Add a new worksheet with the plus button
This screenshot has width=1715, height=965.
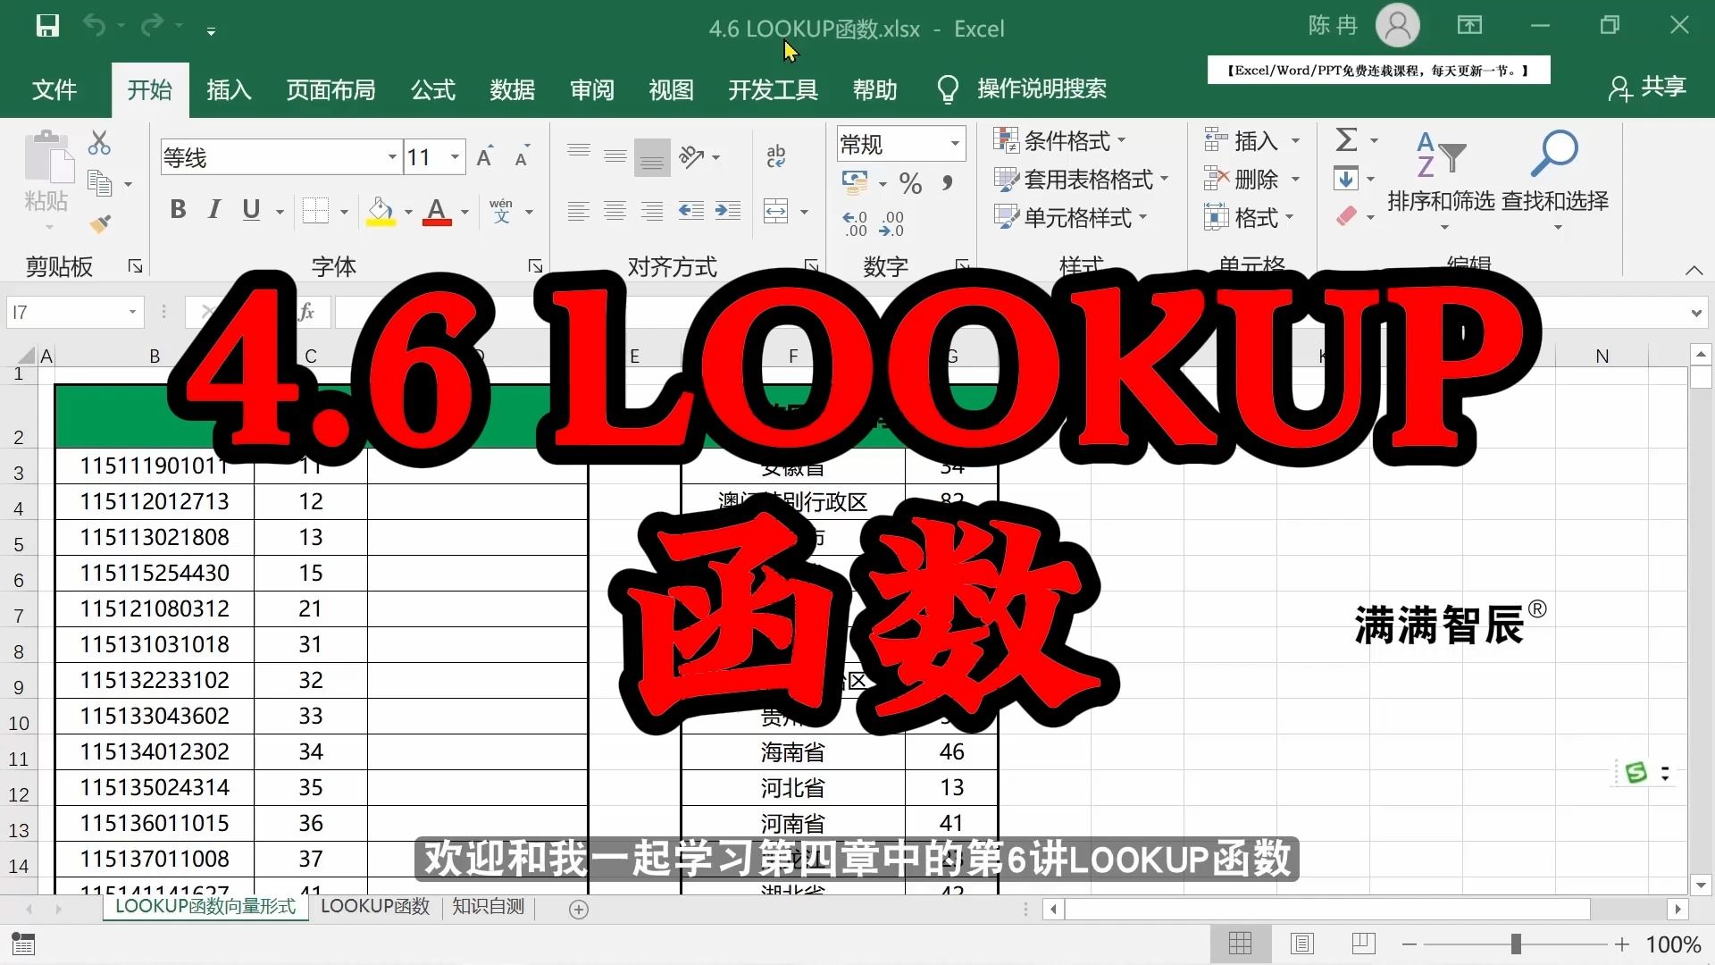(578, 909)
